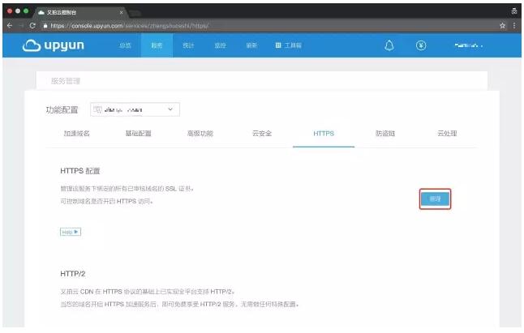The width and height of the screenshot is (524, 333).
Task: Open the 统计 statistics nav item
Action: [x=188, y=45]
